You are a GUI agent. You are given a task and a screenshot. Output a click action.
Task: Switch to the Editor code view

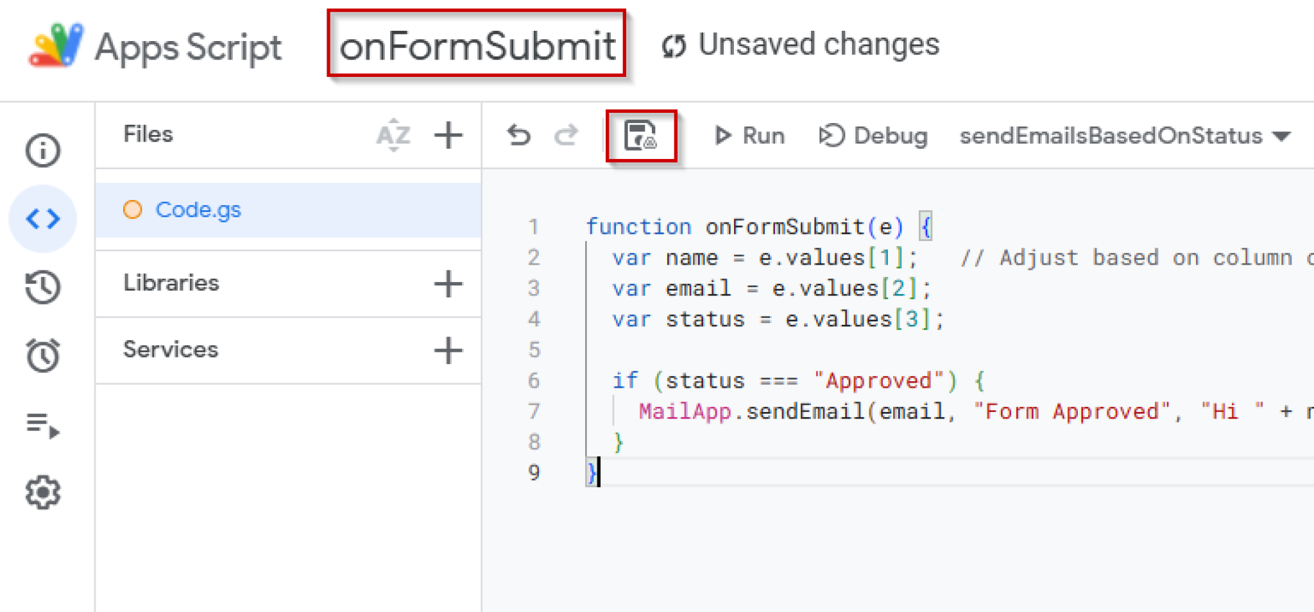pos(43,219)
